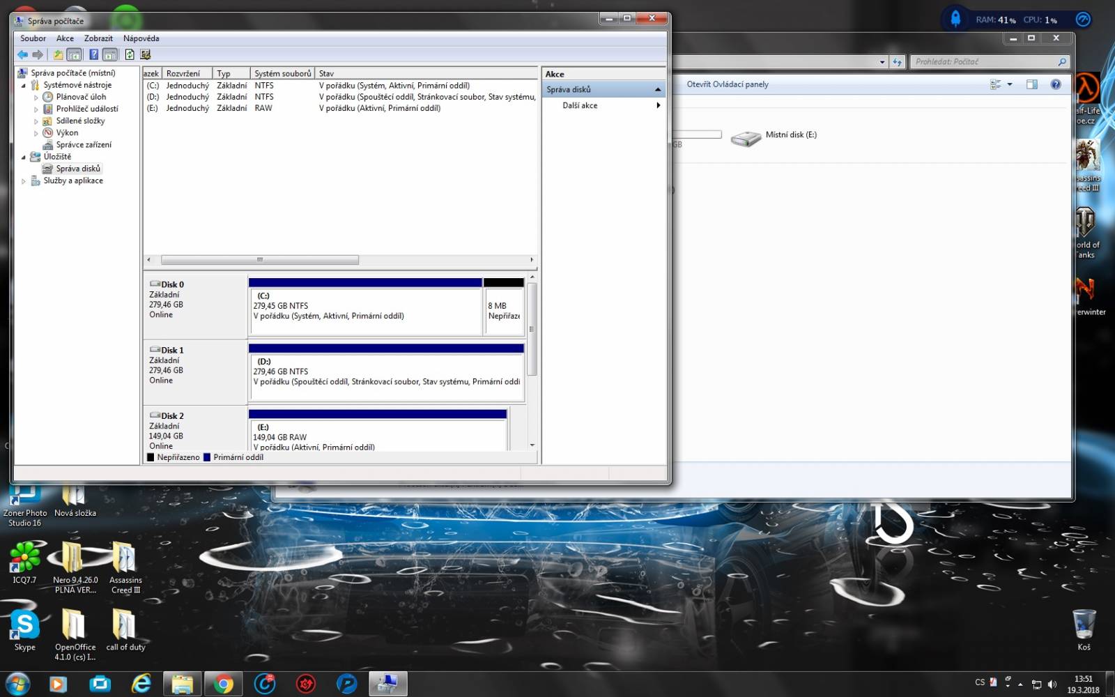This screenshot has width=1115, height=697.
Task: Sort by the Systém souborů column header
Action: [x=282, y=73]
